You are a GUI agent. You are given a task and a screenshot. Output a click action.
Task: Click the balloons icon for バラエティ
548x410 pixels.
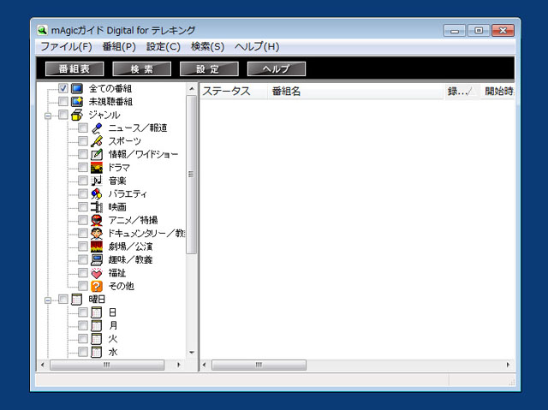97,193
